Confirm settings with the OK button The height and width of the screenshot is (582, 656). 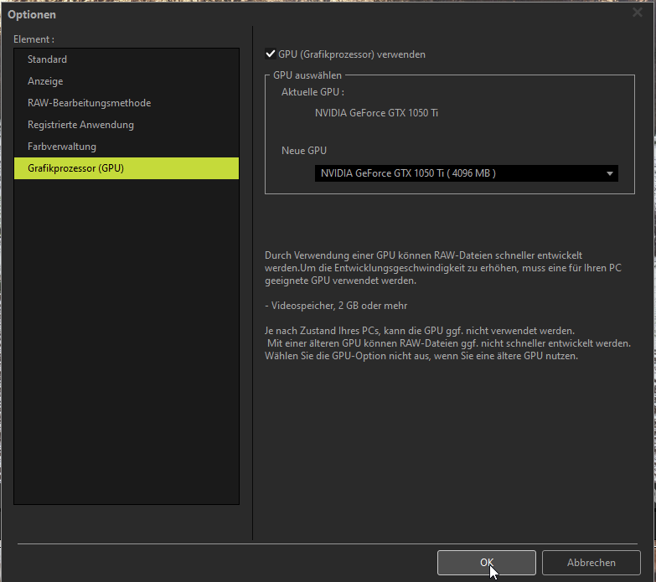pos(486,563)
